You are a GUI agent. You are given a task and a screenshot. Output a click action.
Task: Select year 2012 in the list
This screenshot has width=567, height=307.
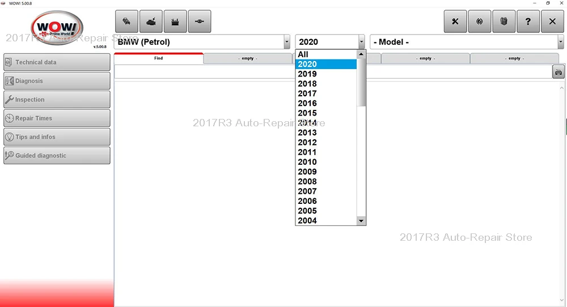pos(326,142)
